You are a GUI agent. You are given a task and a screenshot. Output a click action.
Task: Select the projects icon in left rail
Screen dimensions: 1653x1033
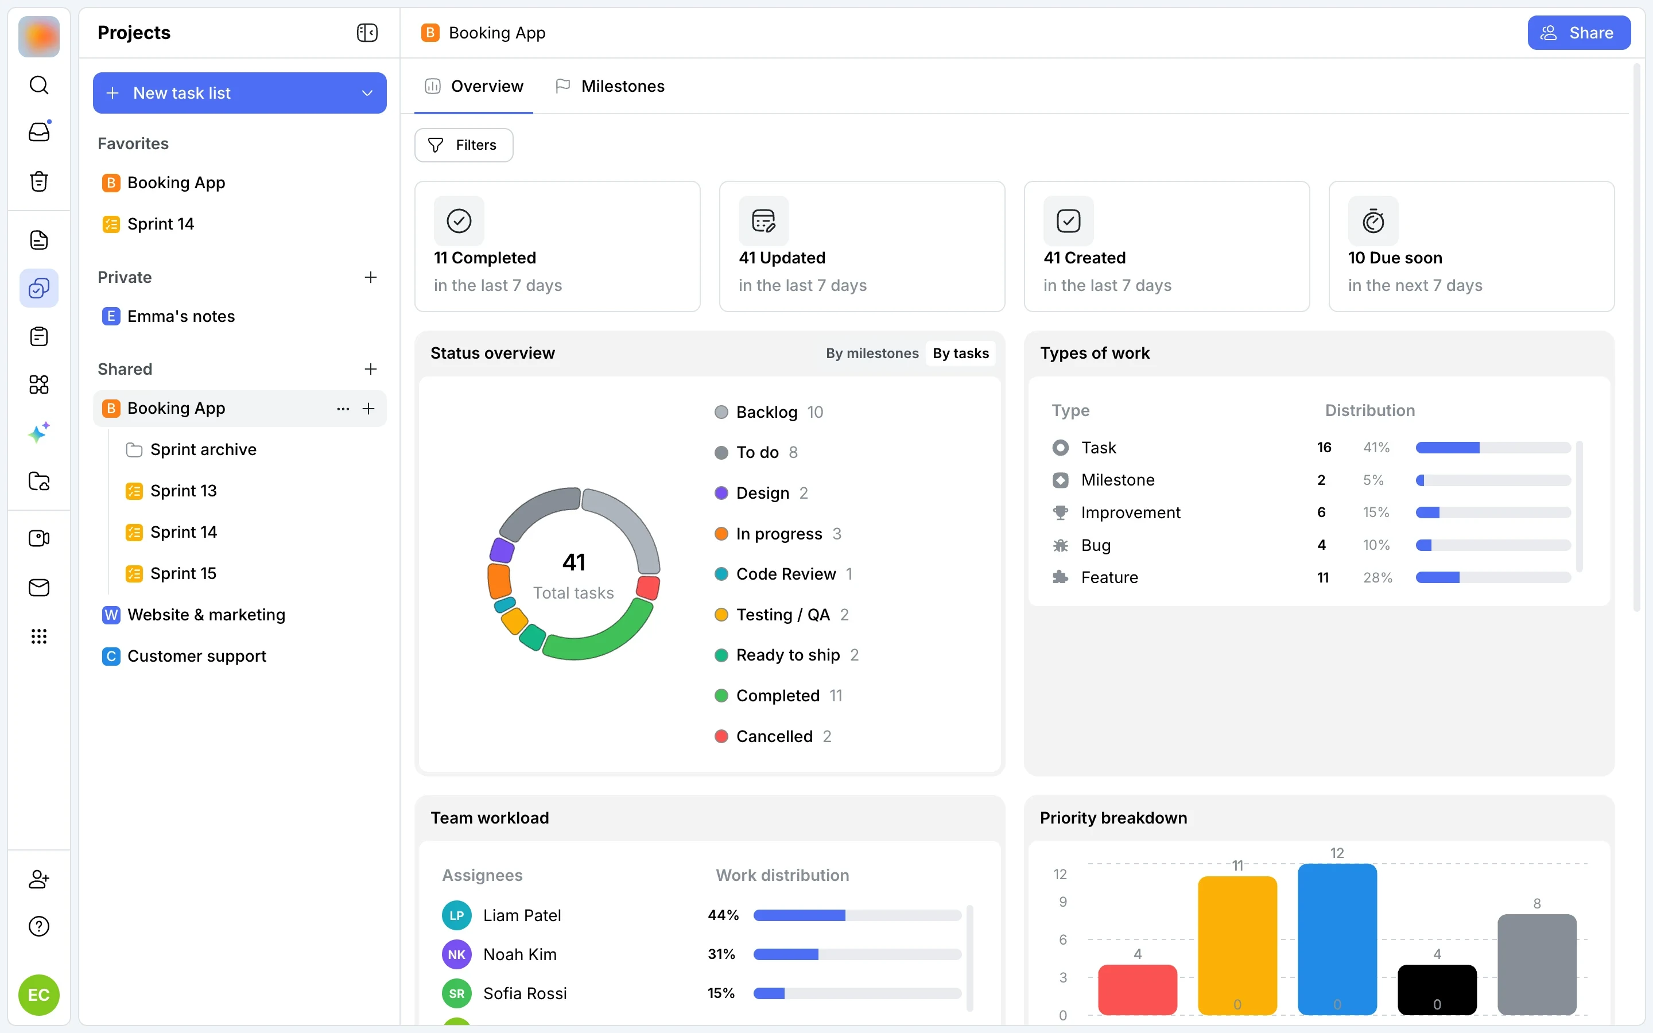[39, 288]
